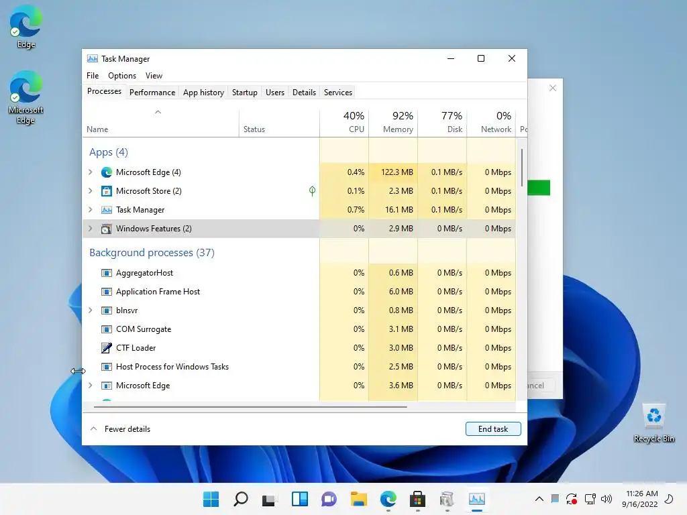Select the Processes tab

(x=104, y=91)
